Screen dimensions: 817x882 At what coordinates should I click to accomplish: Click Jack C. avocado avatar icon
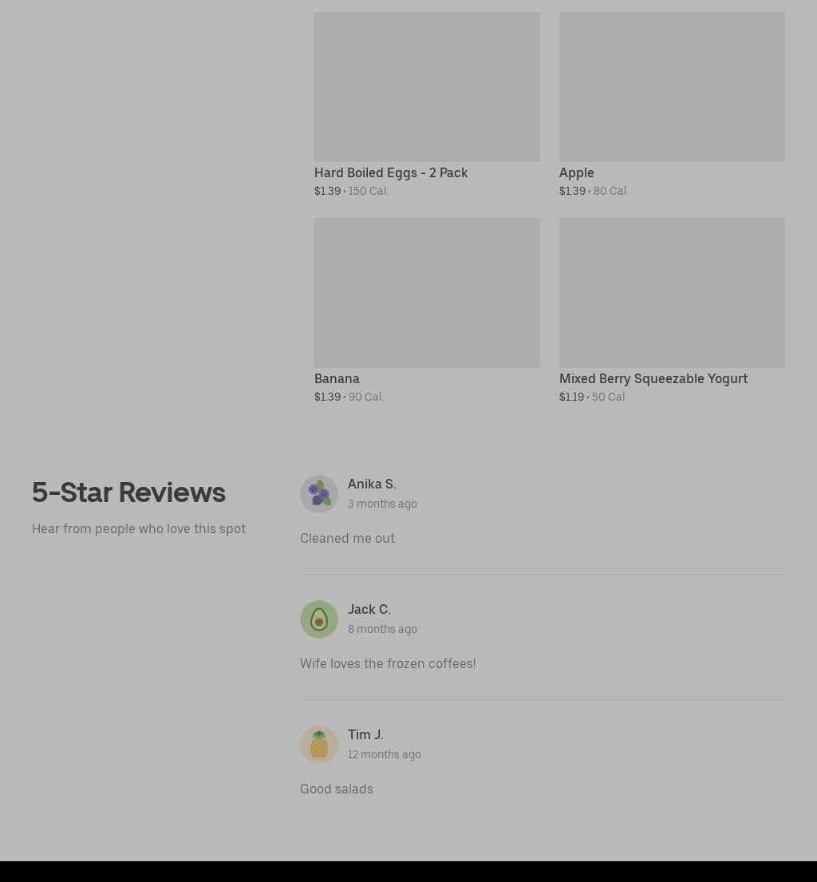click(319, 619)
